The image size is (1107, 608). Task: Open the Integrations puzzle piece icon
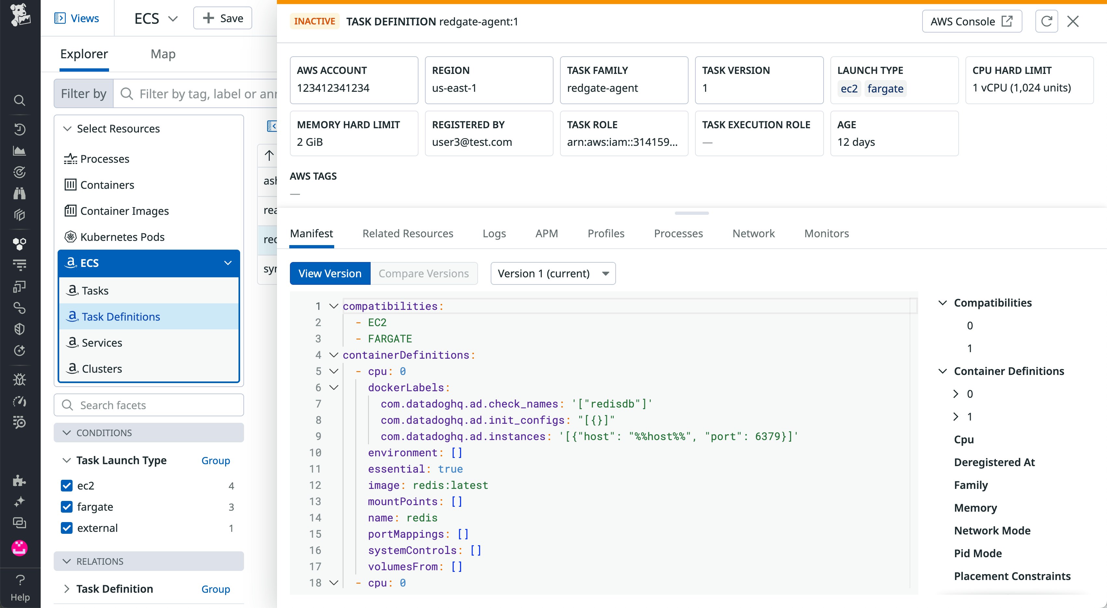[x=20, y=481]
